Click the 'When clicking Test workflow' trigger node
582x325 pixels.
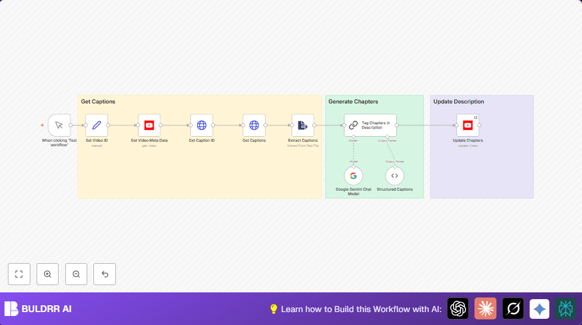coord(59,125)
